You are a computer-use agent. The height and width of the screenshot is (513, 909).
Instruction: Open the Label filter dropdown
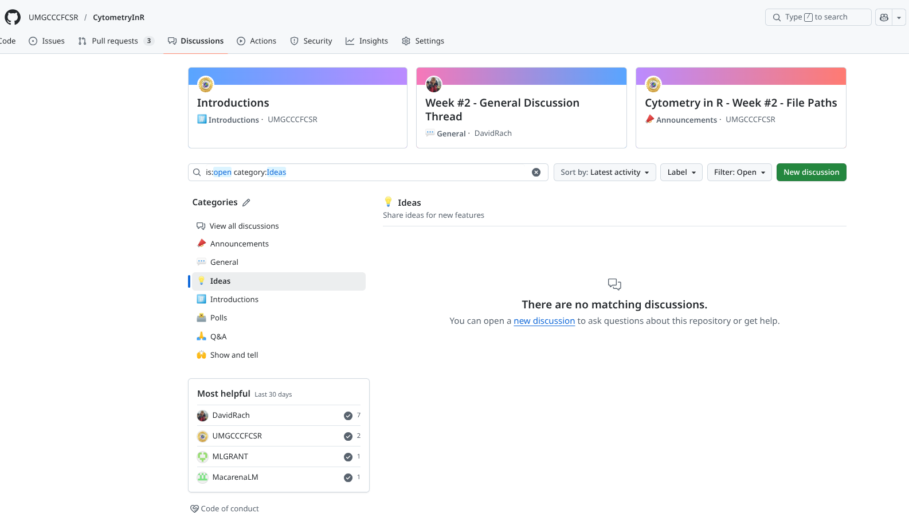click(x=681, y=173)
